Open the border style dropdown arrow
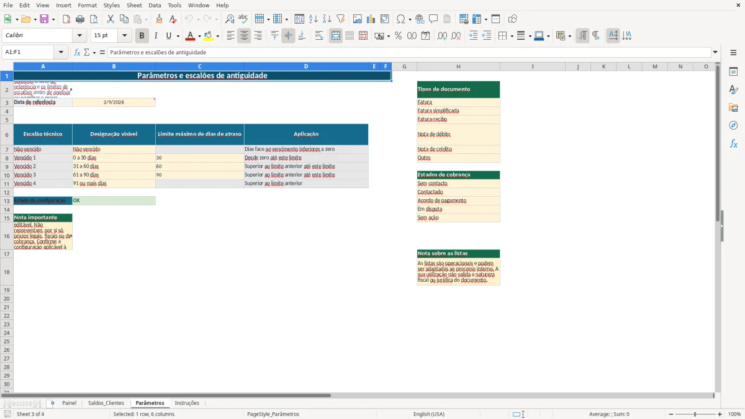The height and width of the screenshot is (419, 745). click(x=529, y=36)
